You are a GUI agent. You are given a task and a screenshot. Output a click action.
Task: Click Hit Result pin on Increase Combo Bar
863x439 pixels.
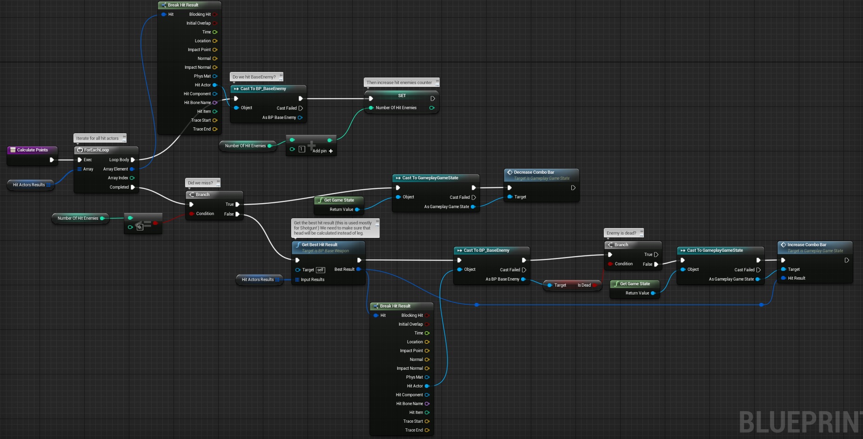click(783, 278)
